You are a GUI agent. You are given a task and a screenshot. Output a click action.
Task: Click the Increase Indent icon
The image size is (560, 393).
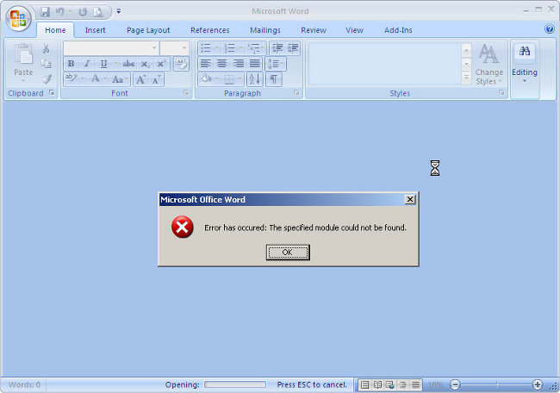pos(293,48)
